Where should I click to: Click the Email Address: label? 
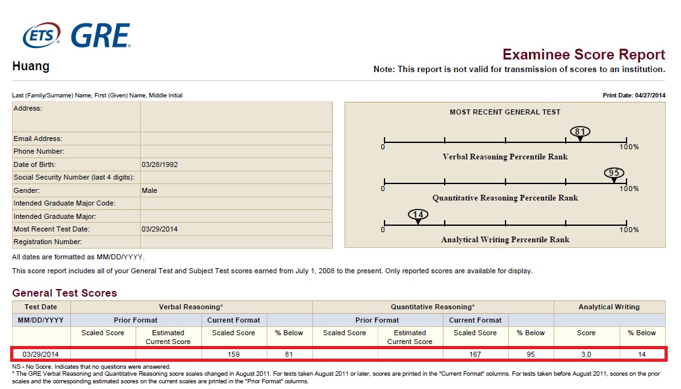pyautogui.click(x=38, y=139)
